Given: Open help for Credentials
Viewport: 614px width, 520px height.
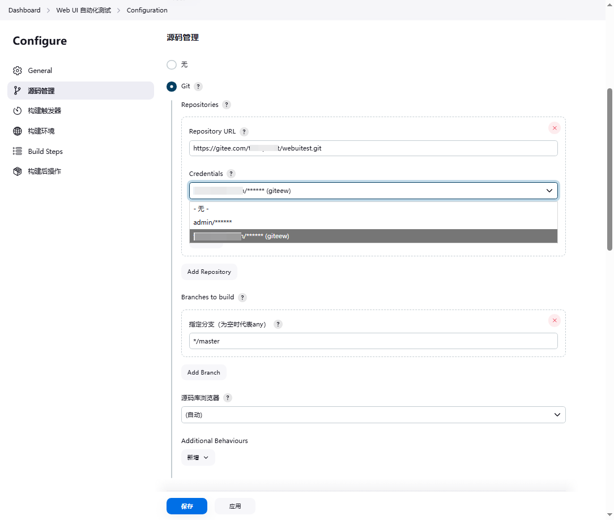Looking at the screenshot, I should point(231,174).
